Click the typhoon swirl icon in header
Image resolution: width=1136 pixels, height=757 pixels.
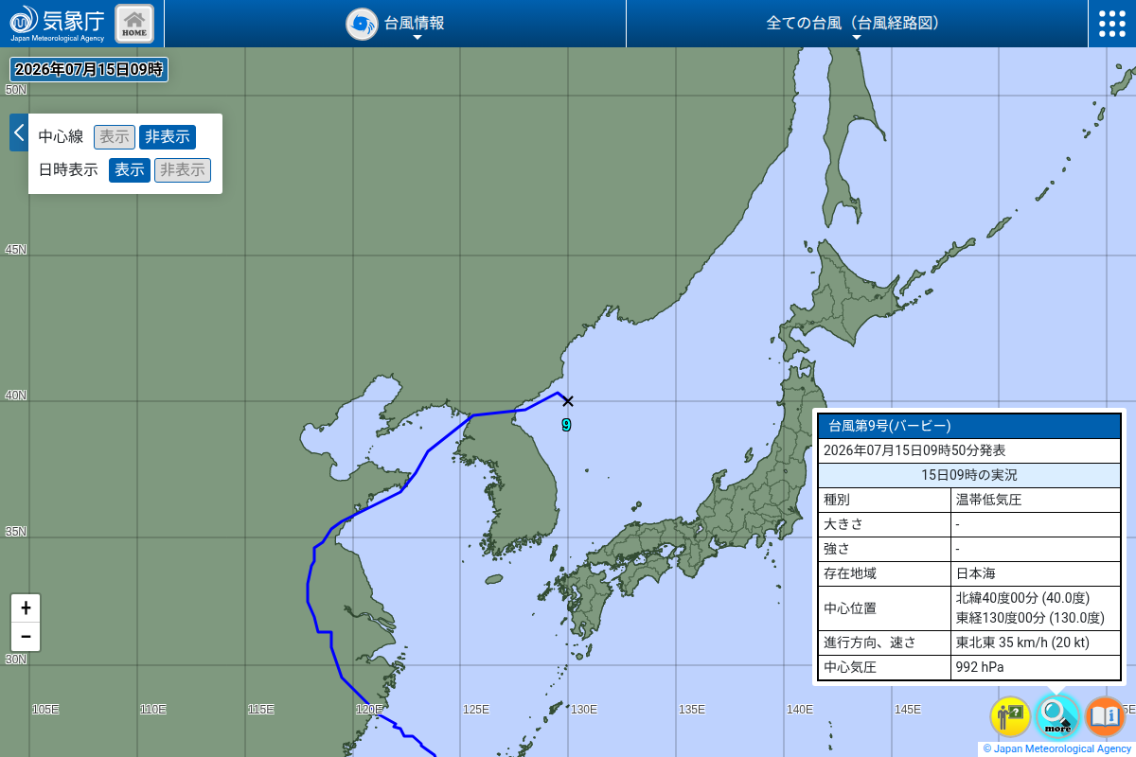coord(362,24)
